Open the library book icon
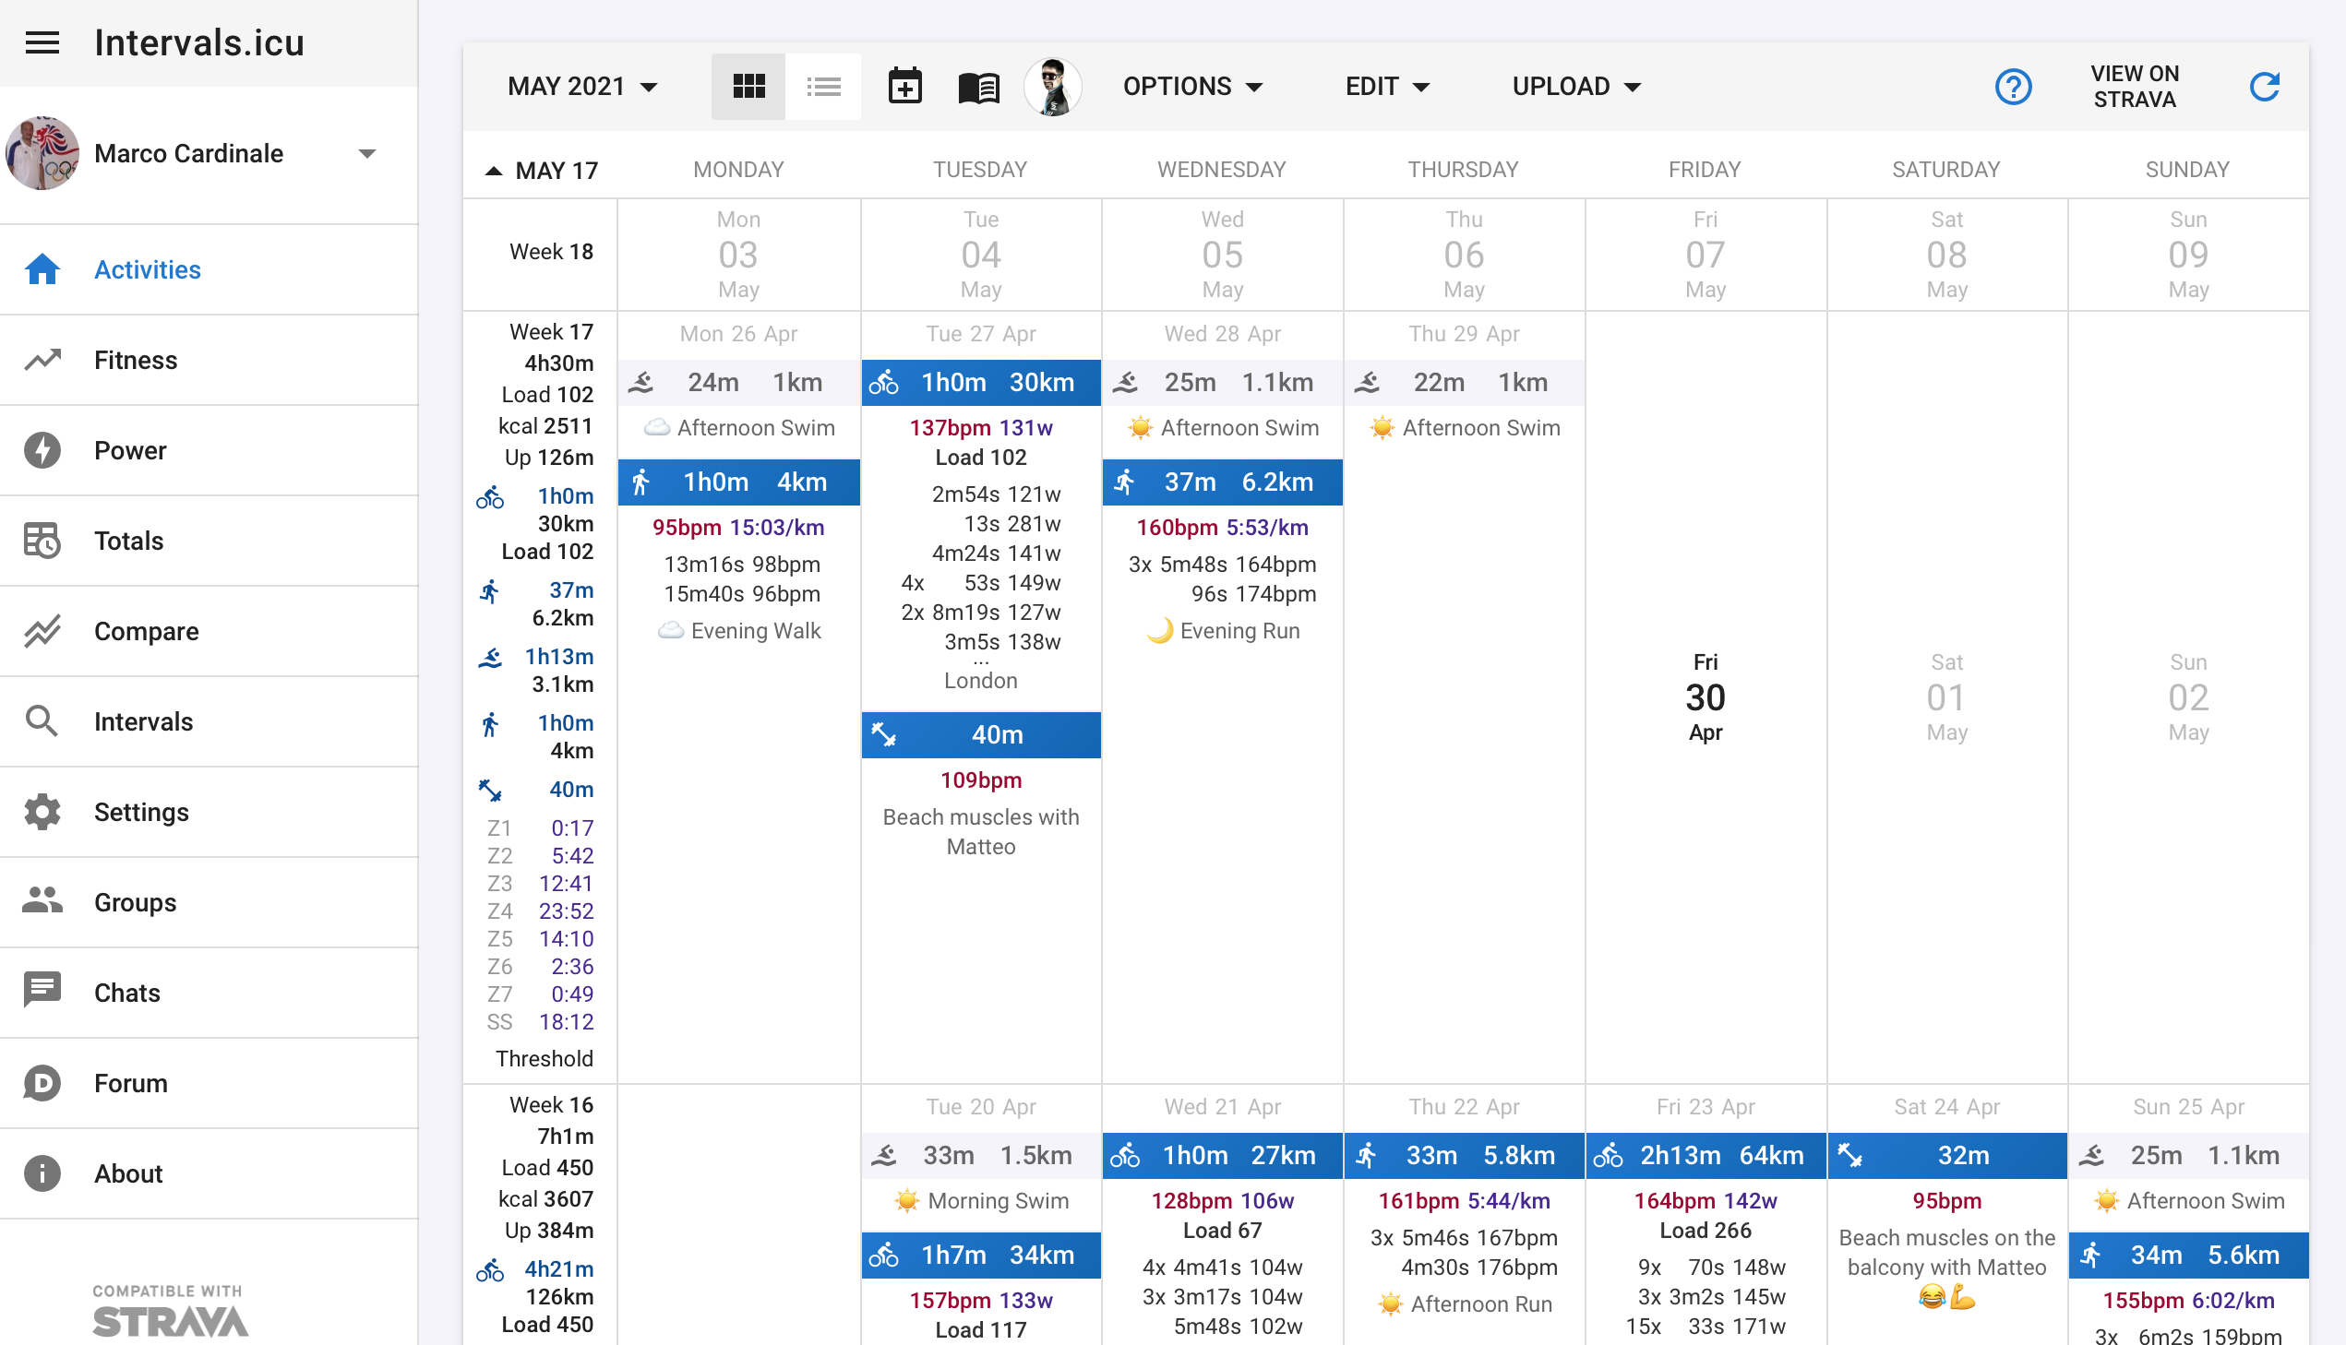The height and width of the screenshot is (1345, 2346). click(x=978, y=87)
